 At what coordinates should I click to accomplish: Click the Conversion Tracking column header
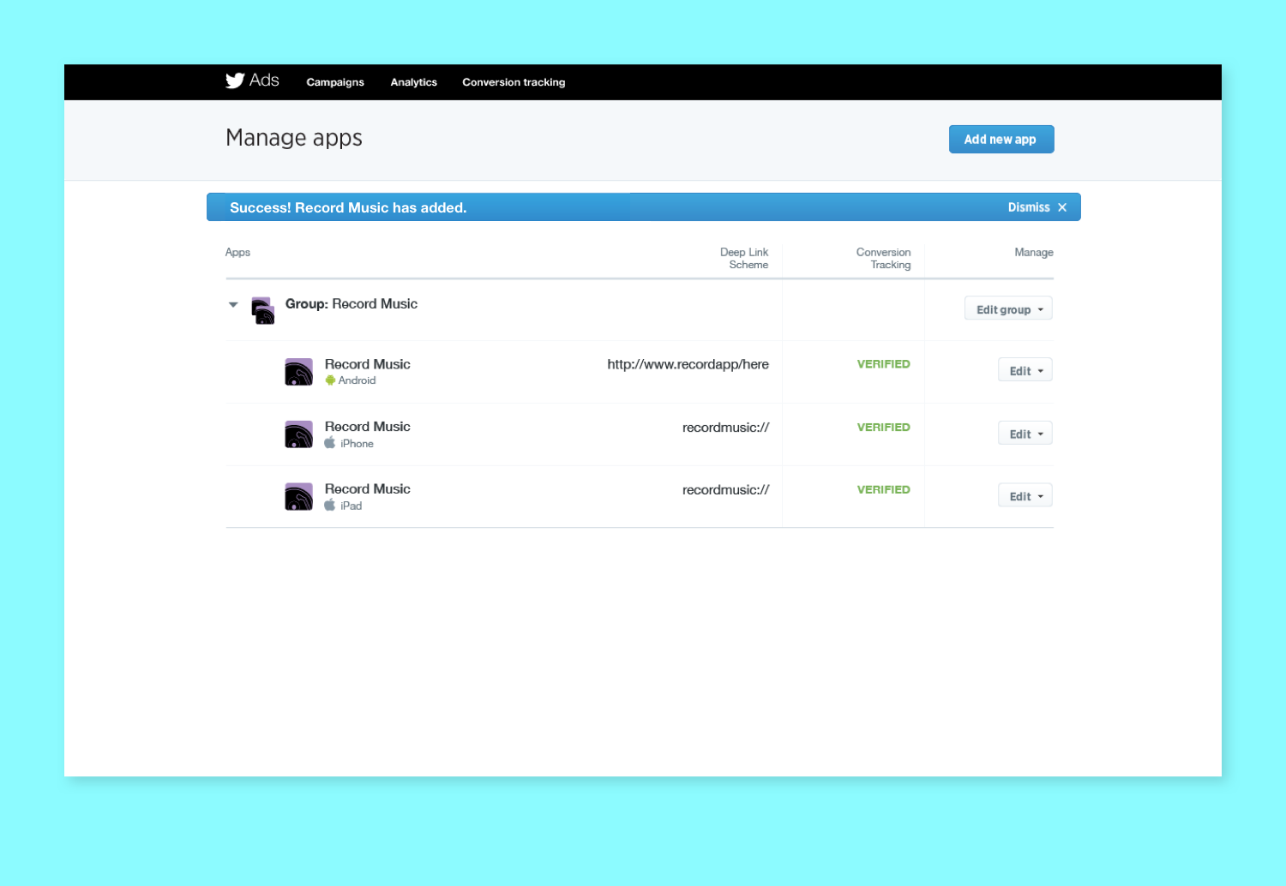(884, 258)
